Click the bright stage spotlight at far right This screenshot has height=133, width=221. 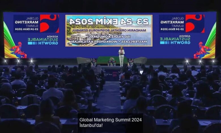213,61
